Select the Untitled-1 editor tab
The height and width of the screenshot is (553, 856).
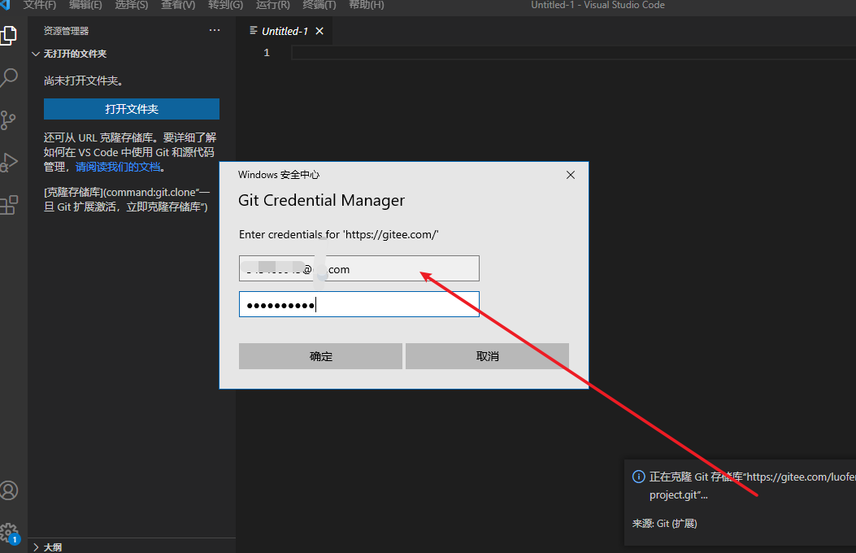click(285, 31)
